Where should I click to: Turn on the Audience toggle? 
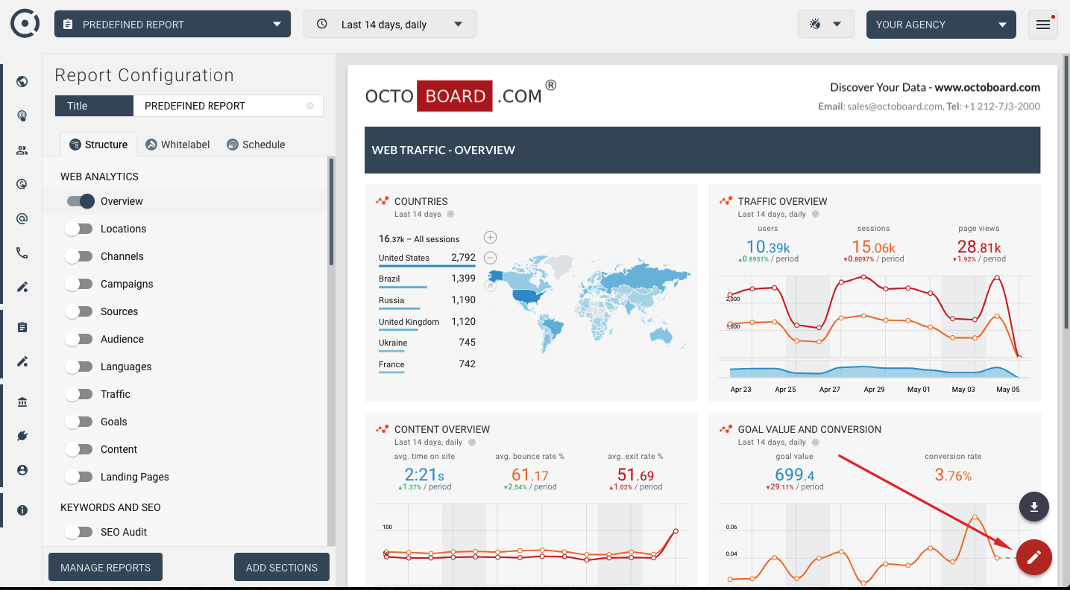tap(78, 339)
